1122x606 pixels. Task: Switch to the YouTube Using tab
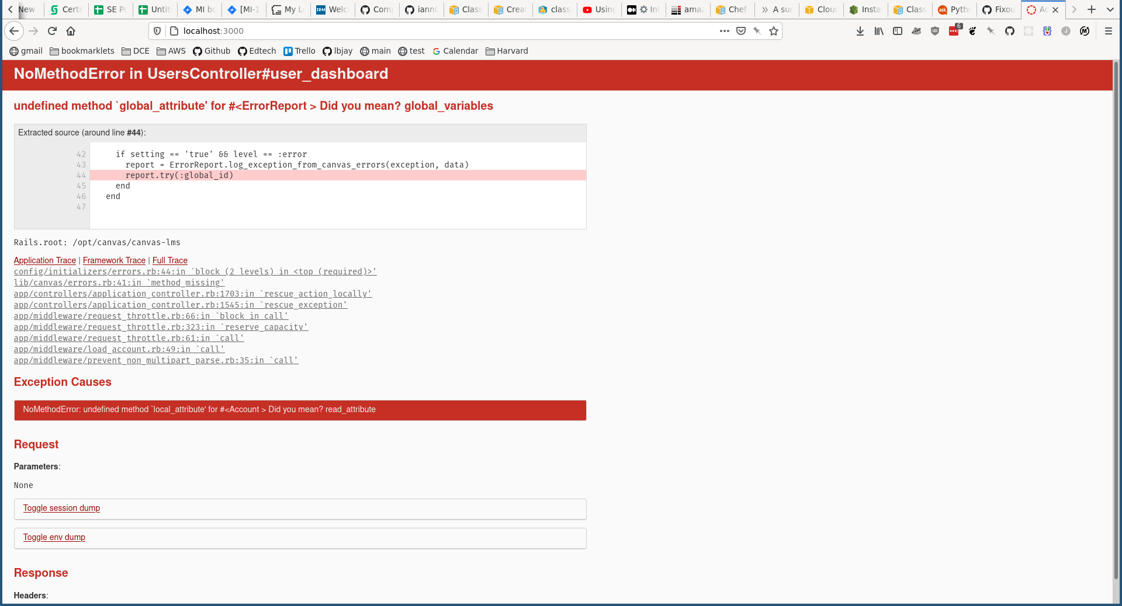[x=599, y=9]
